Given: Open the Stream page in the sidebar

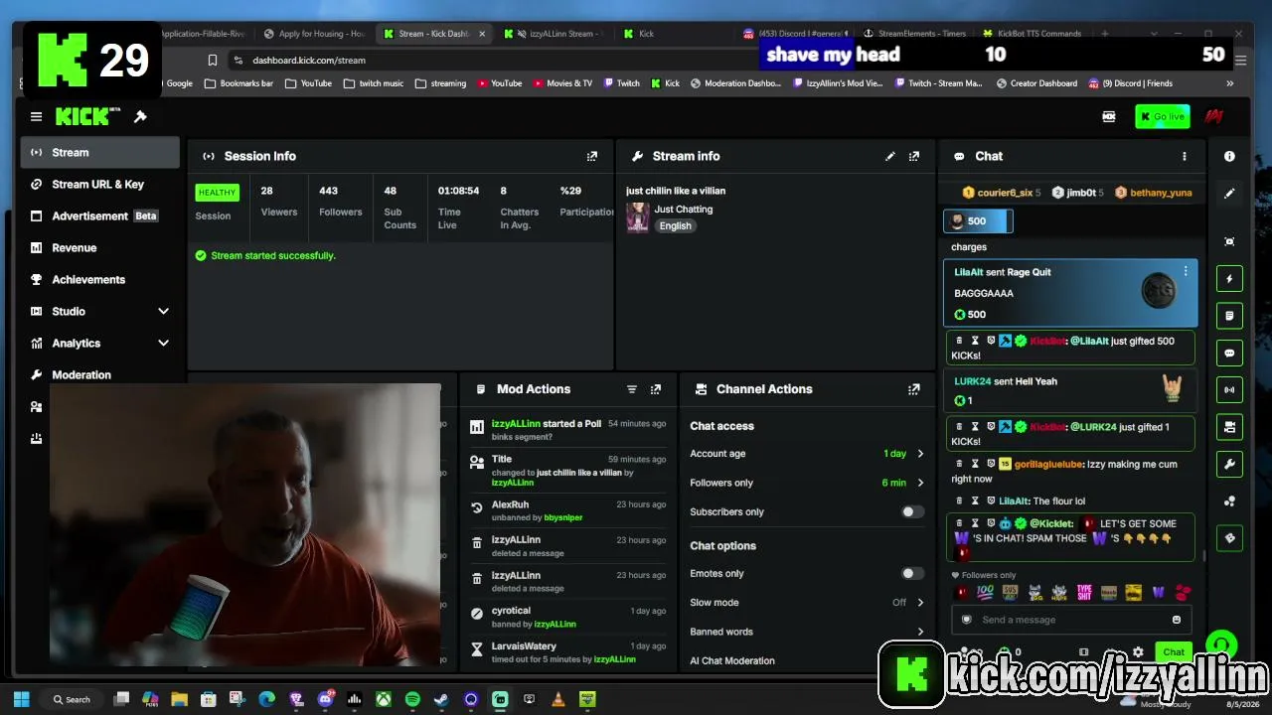Looking at the screenshot, I should pos(100,152).
